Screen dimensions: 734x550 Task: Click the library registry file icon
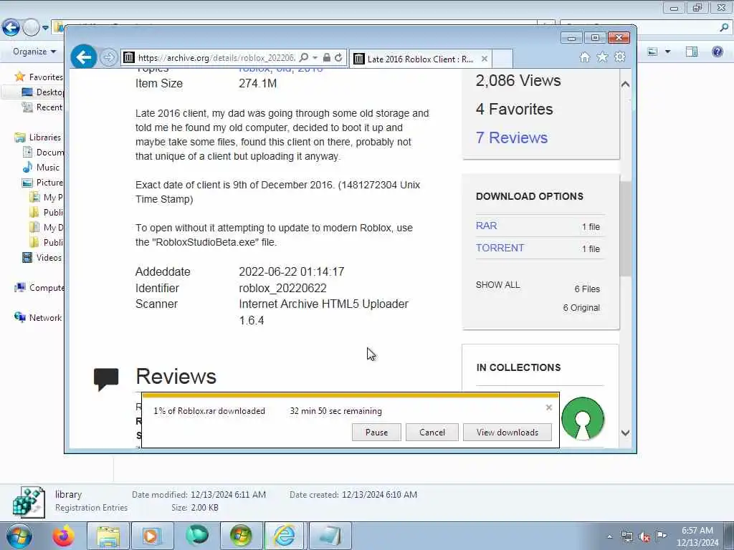[29, 502]
